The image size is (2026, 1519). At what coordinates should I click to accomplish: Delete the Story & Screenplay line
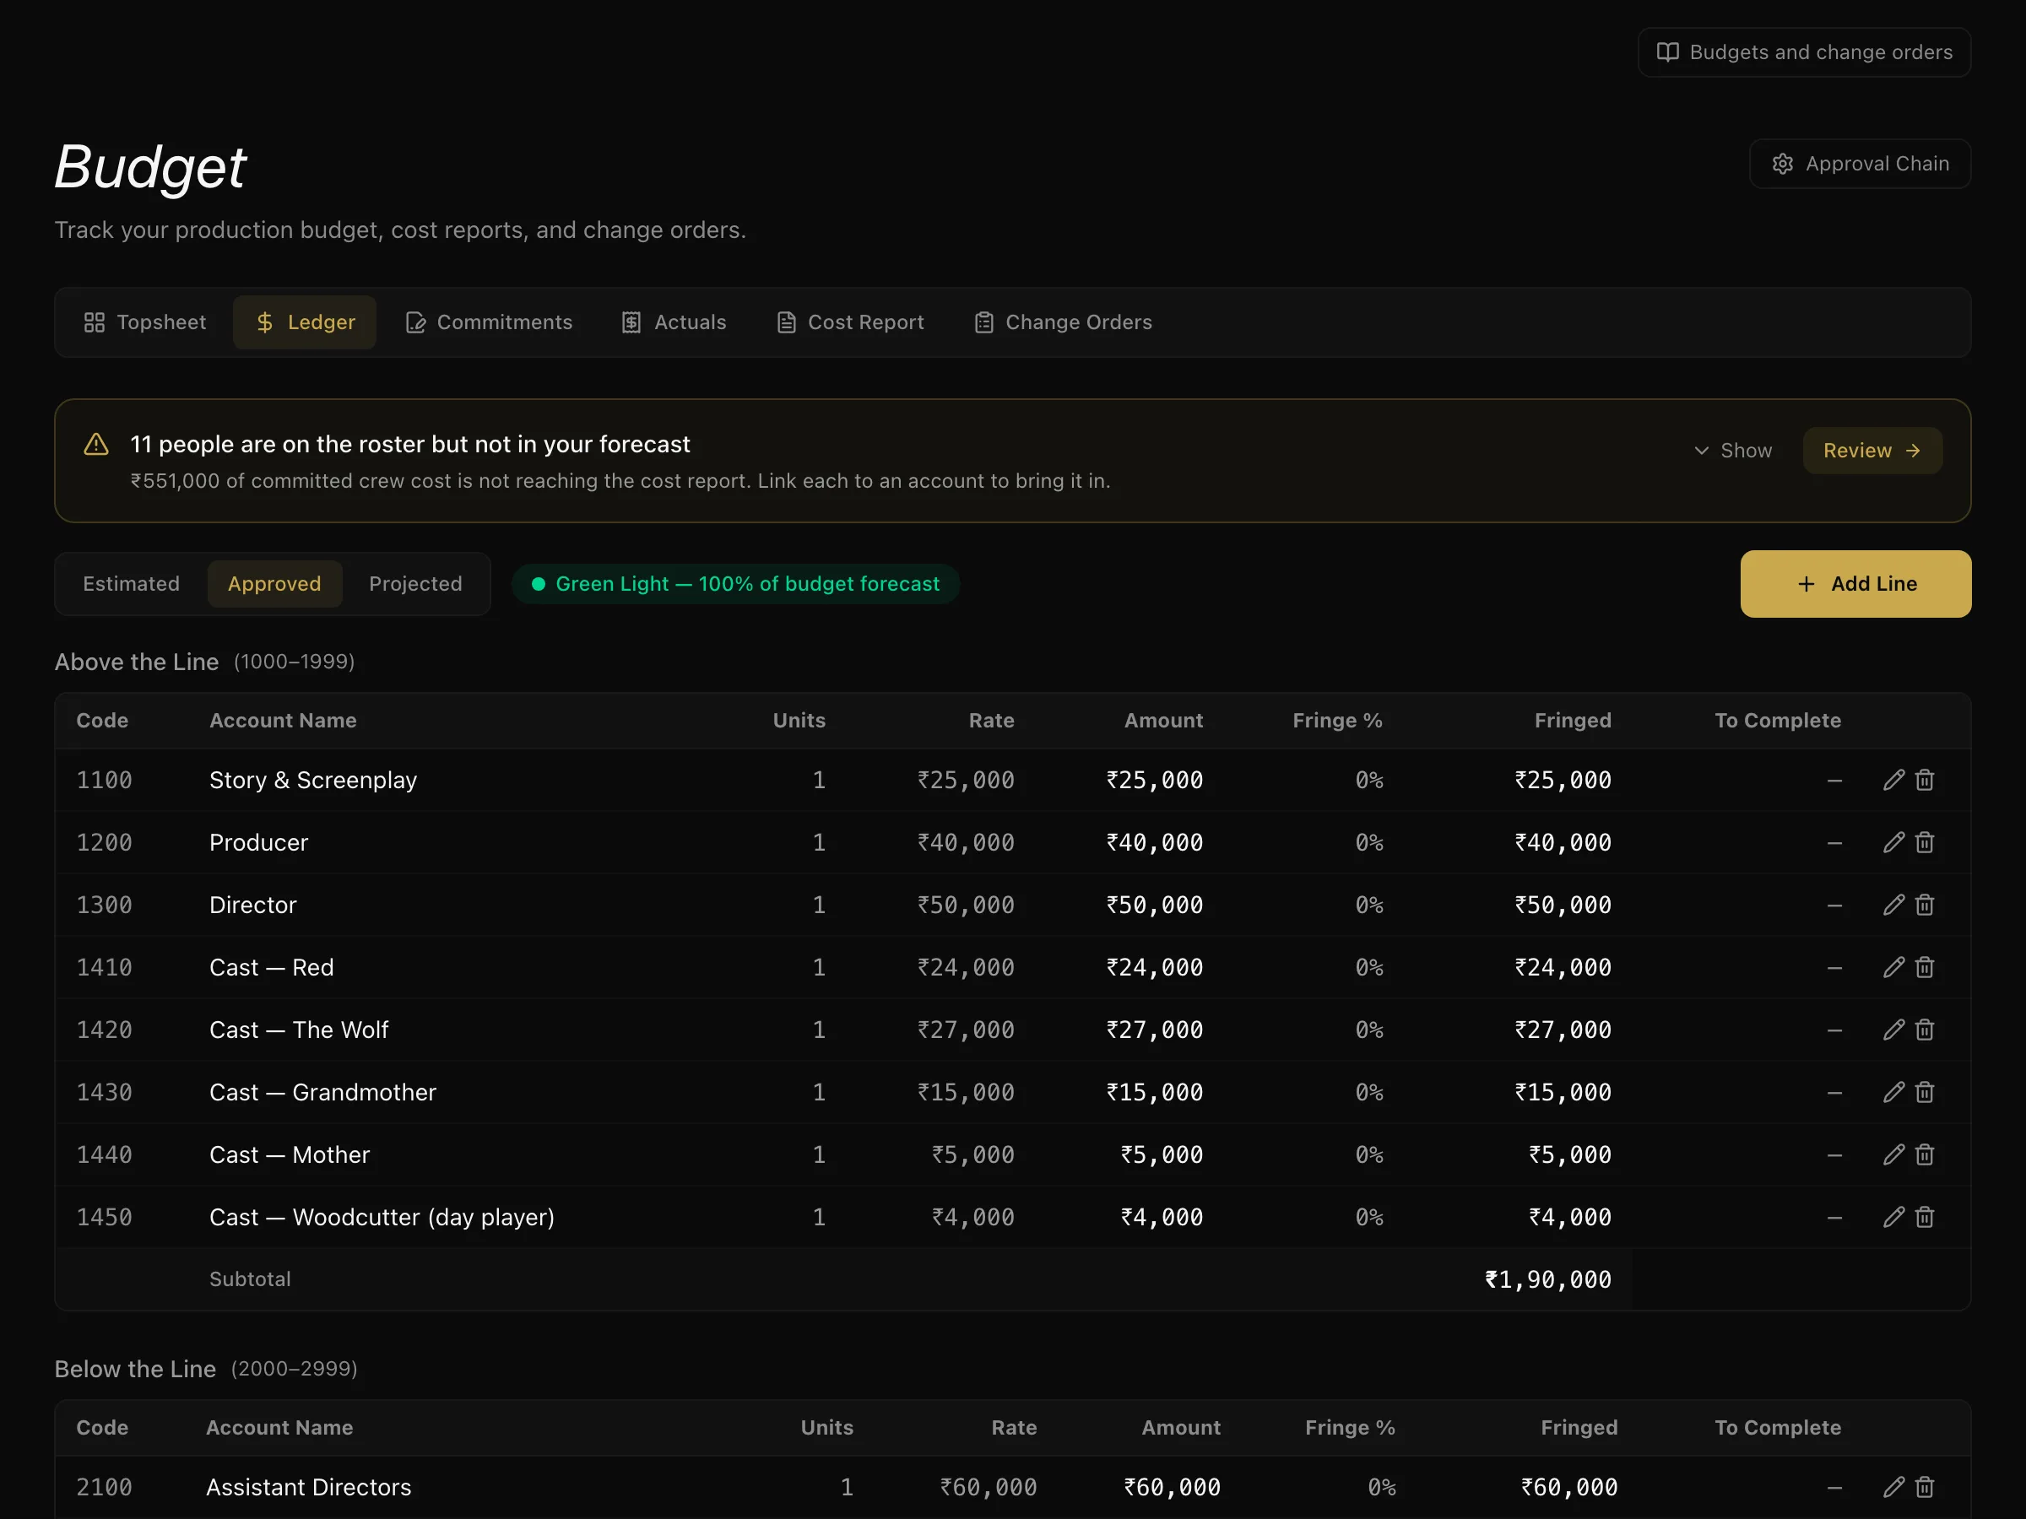(1925, 780)
